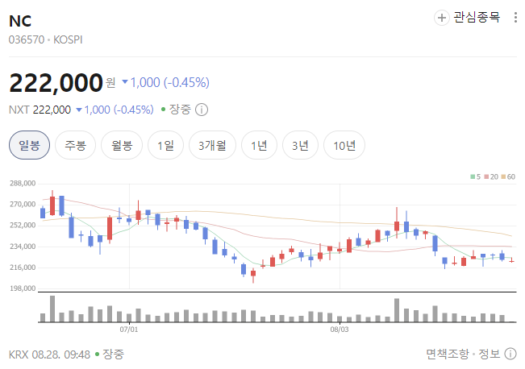This screenshot has height=369, width=525.
Task: Click the 036570 · KOSPI ticker code
Action: pyautogui.click(x=45, y=39)
